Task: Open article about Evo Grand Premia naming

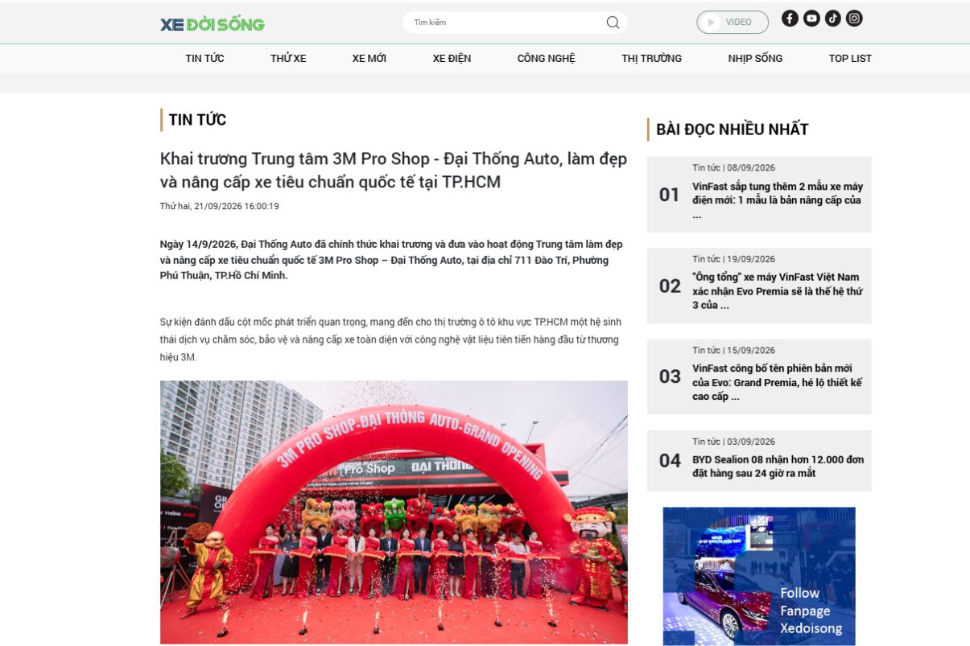Action: coord(778,382)
